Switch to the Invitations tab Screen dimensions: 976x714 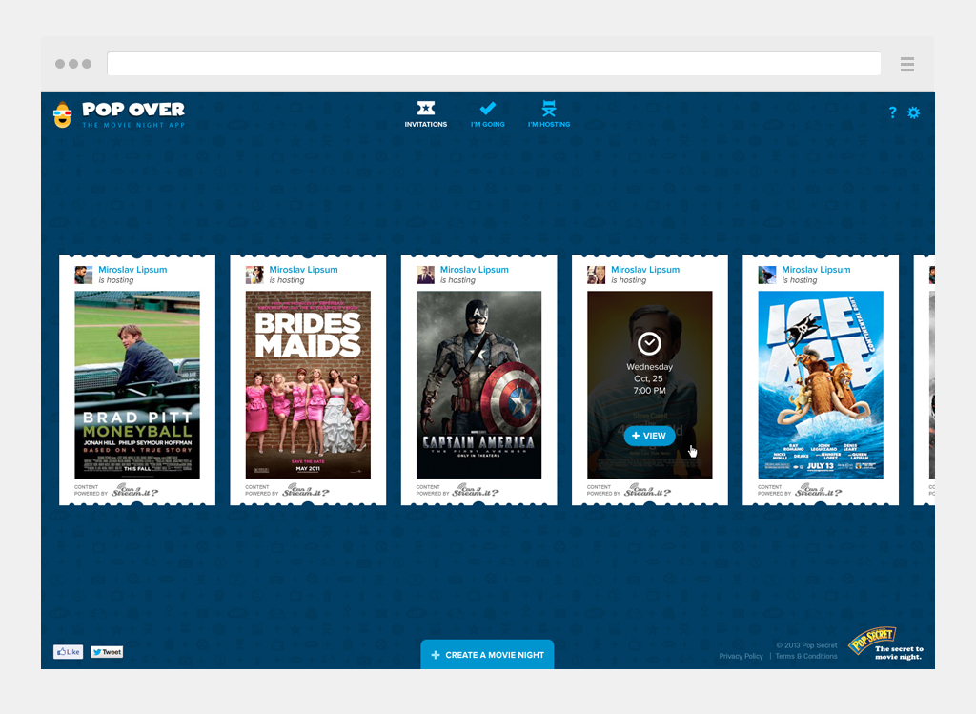point(425,114)
